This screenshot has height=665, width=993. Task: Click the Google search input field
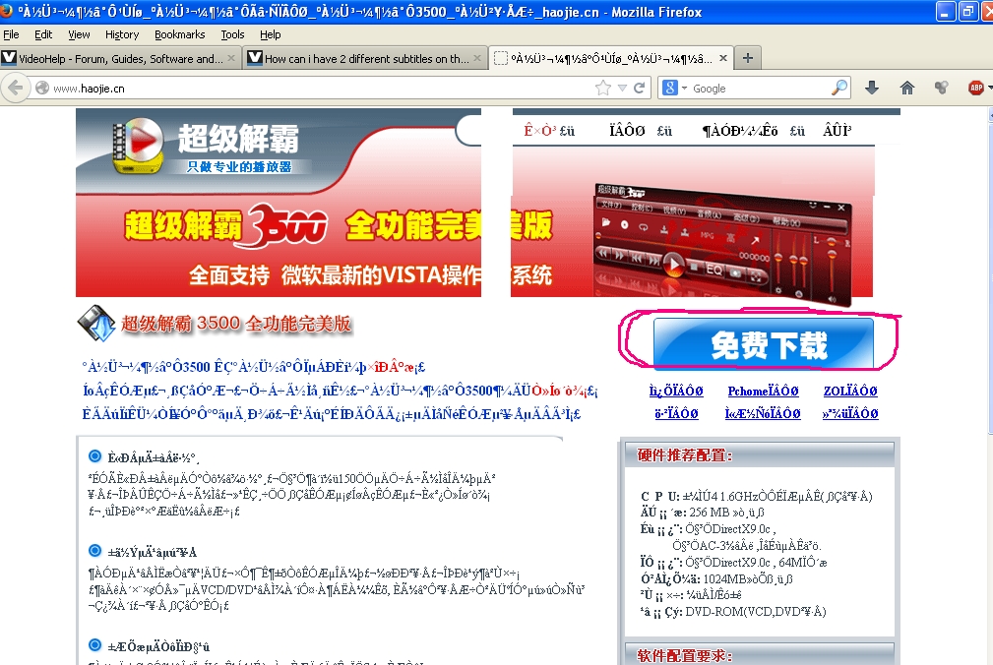point(760,88)
